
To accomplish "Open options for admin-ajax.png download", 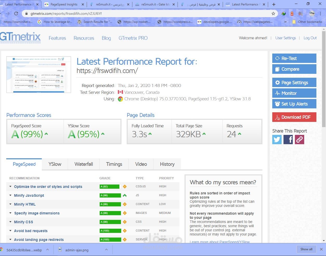I will [106, 250].
